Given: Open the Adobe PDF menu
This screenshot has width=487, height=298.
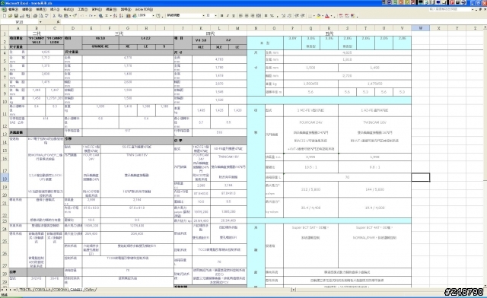Looking at the screenshot, I should pos(144,9).
